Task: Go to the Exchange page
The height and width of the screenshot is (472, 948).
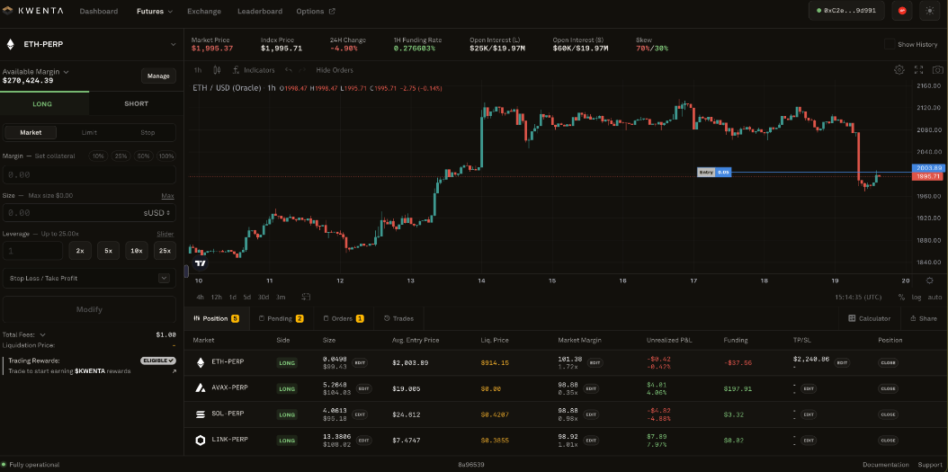Action: point(204,11)
